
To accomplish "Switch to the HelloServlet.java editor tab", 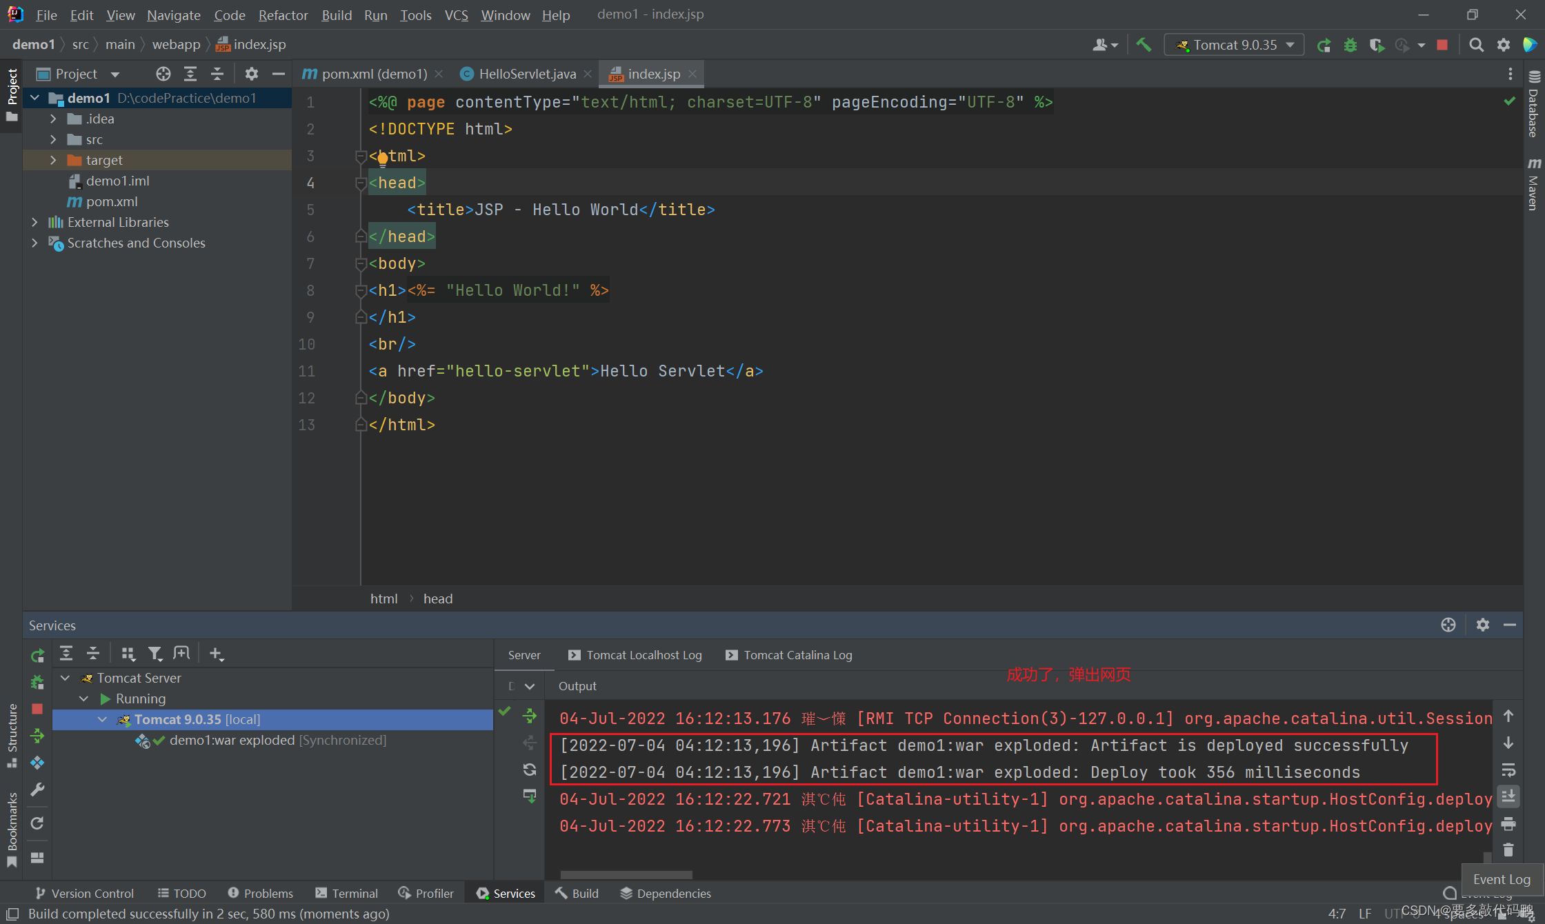I will pyautogui.click(x=526, y=74).
